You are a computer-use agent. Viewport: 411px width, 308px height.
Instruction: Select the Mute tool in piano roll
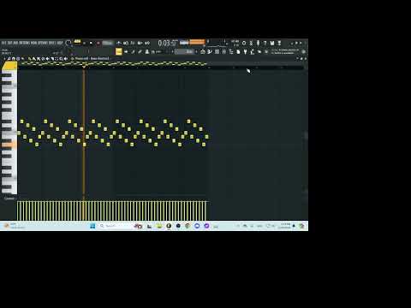43,58
